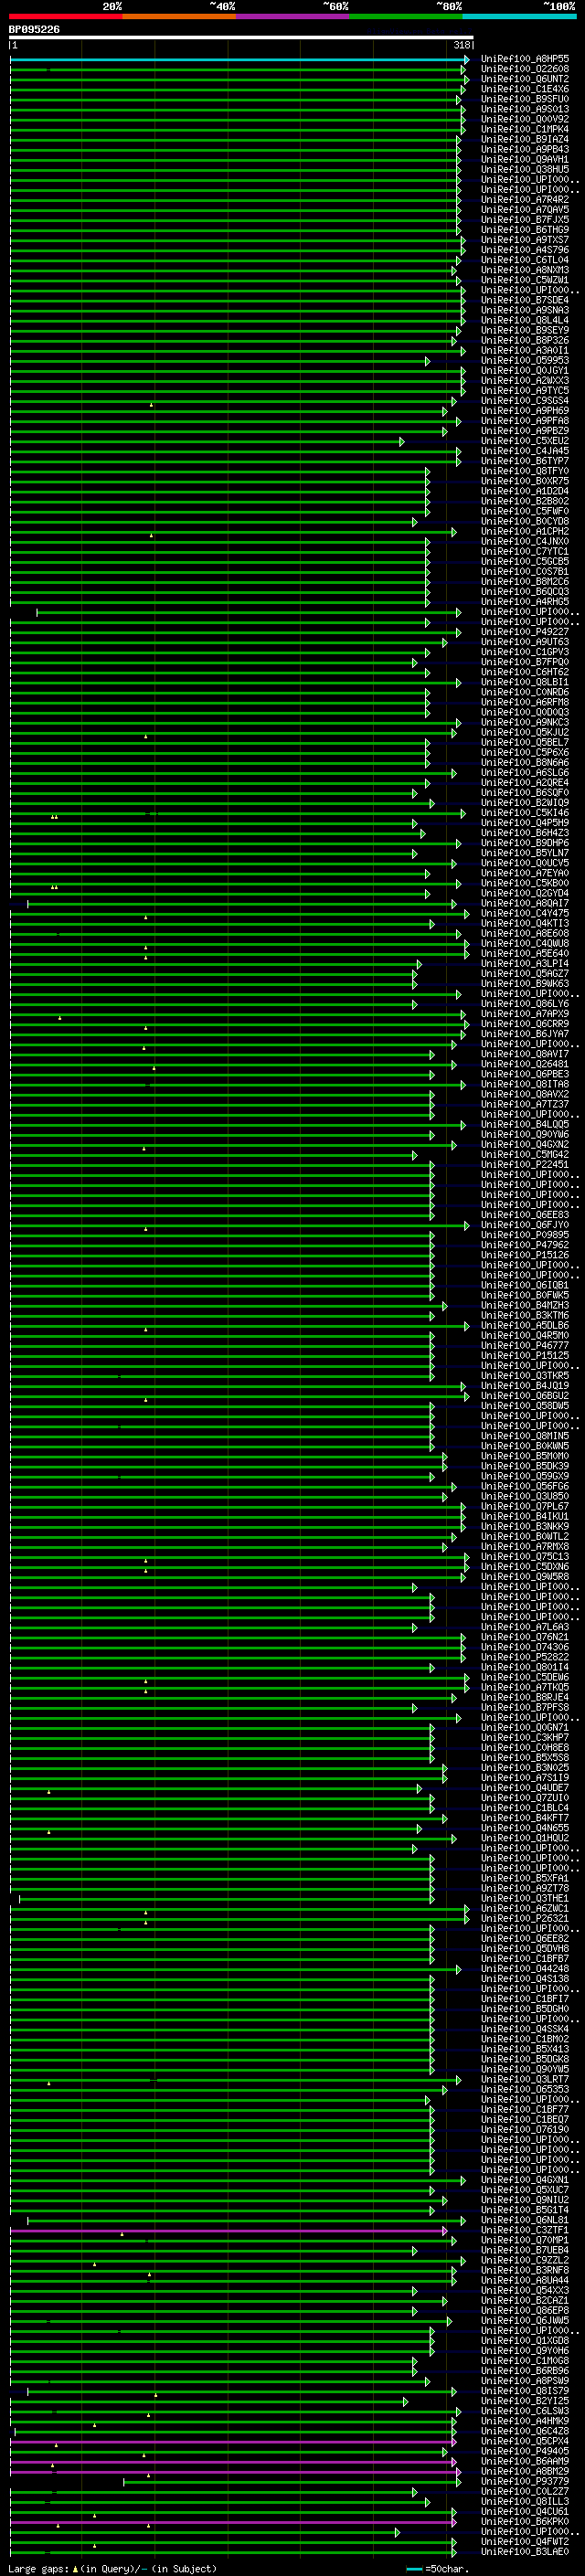Select the purple alignment bar for C3ZTF1
This screenshot has width=585, height=2576.
tap(229, 2232)
